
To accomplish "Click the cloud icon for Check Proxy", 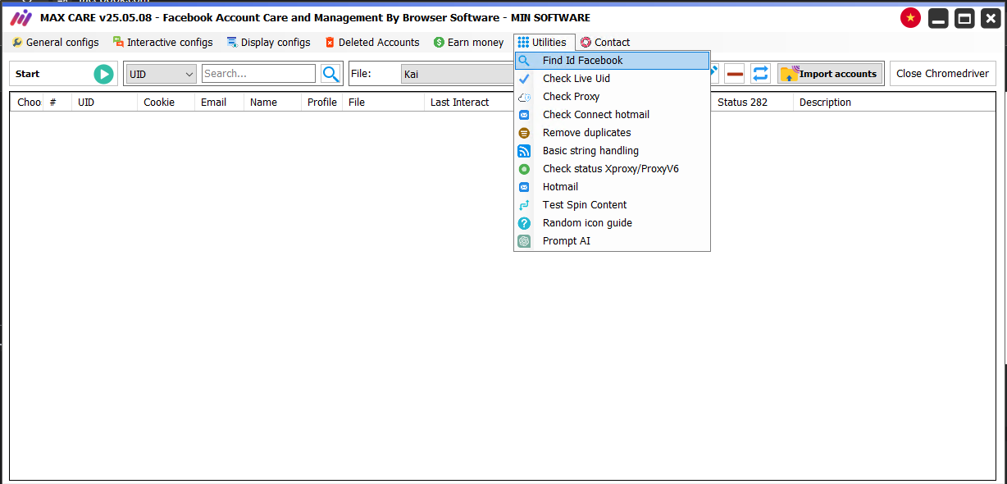I will pos(524,97).
